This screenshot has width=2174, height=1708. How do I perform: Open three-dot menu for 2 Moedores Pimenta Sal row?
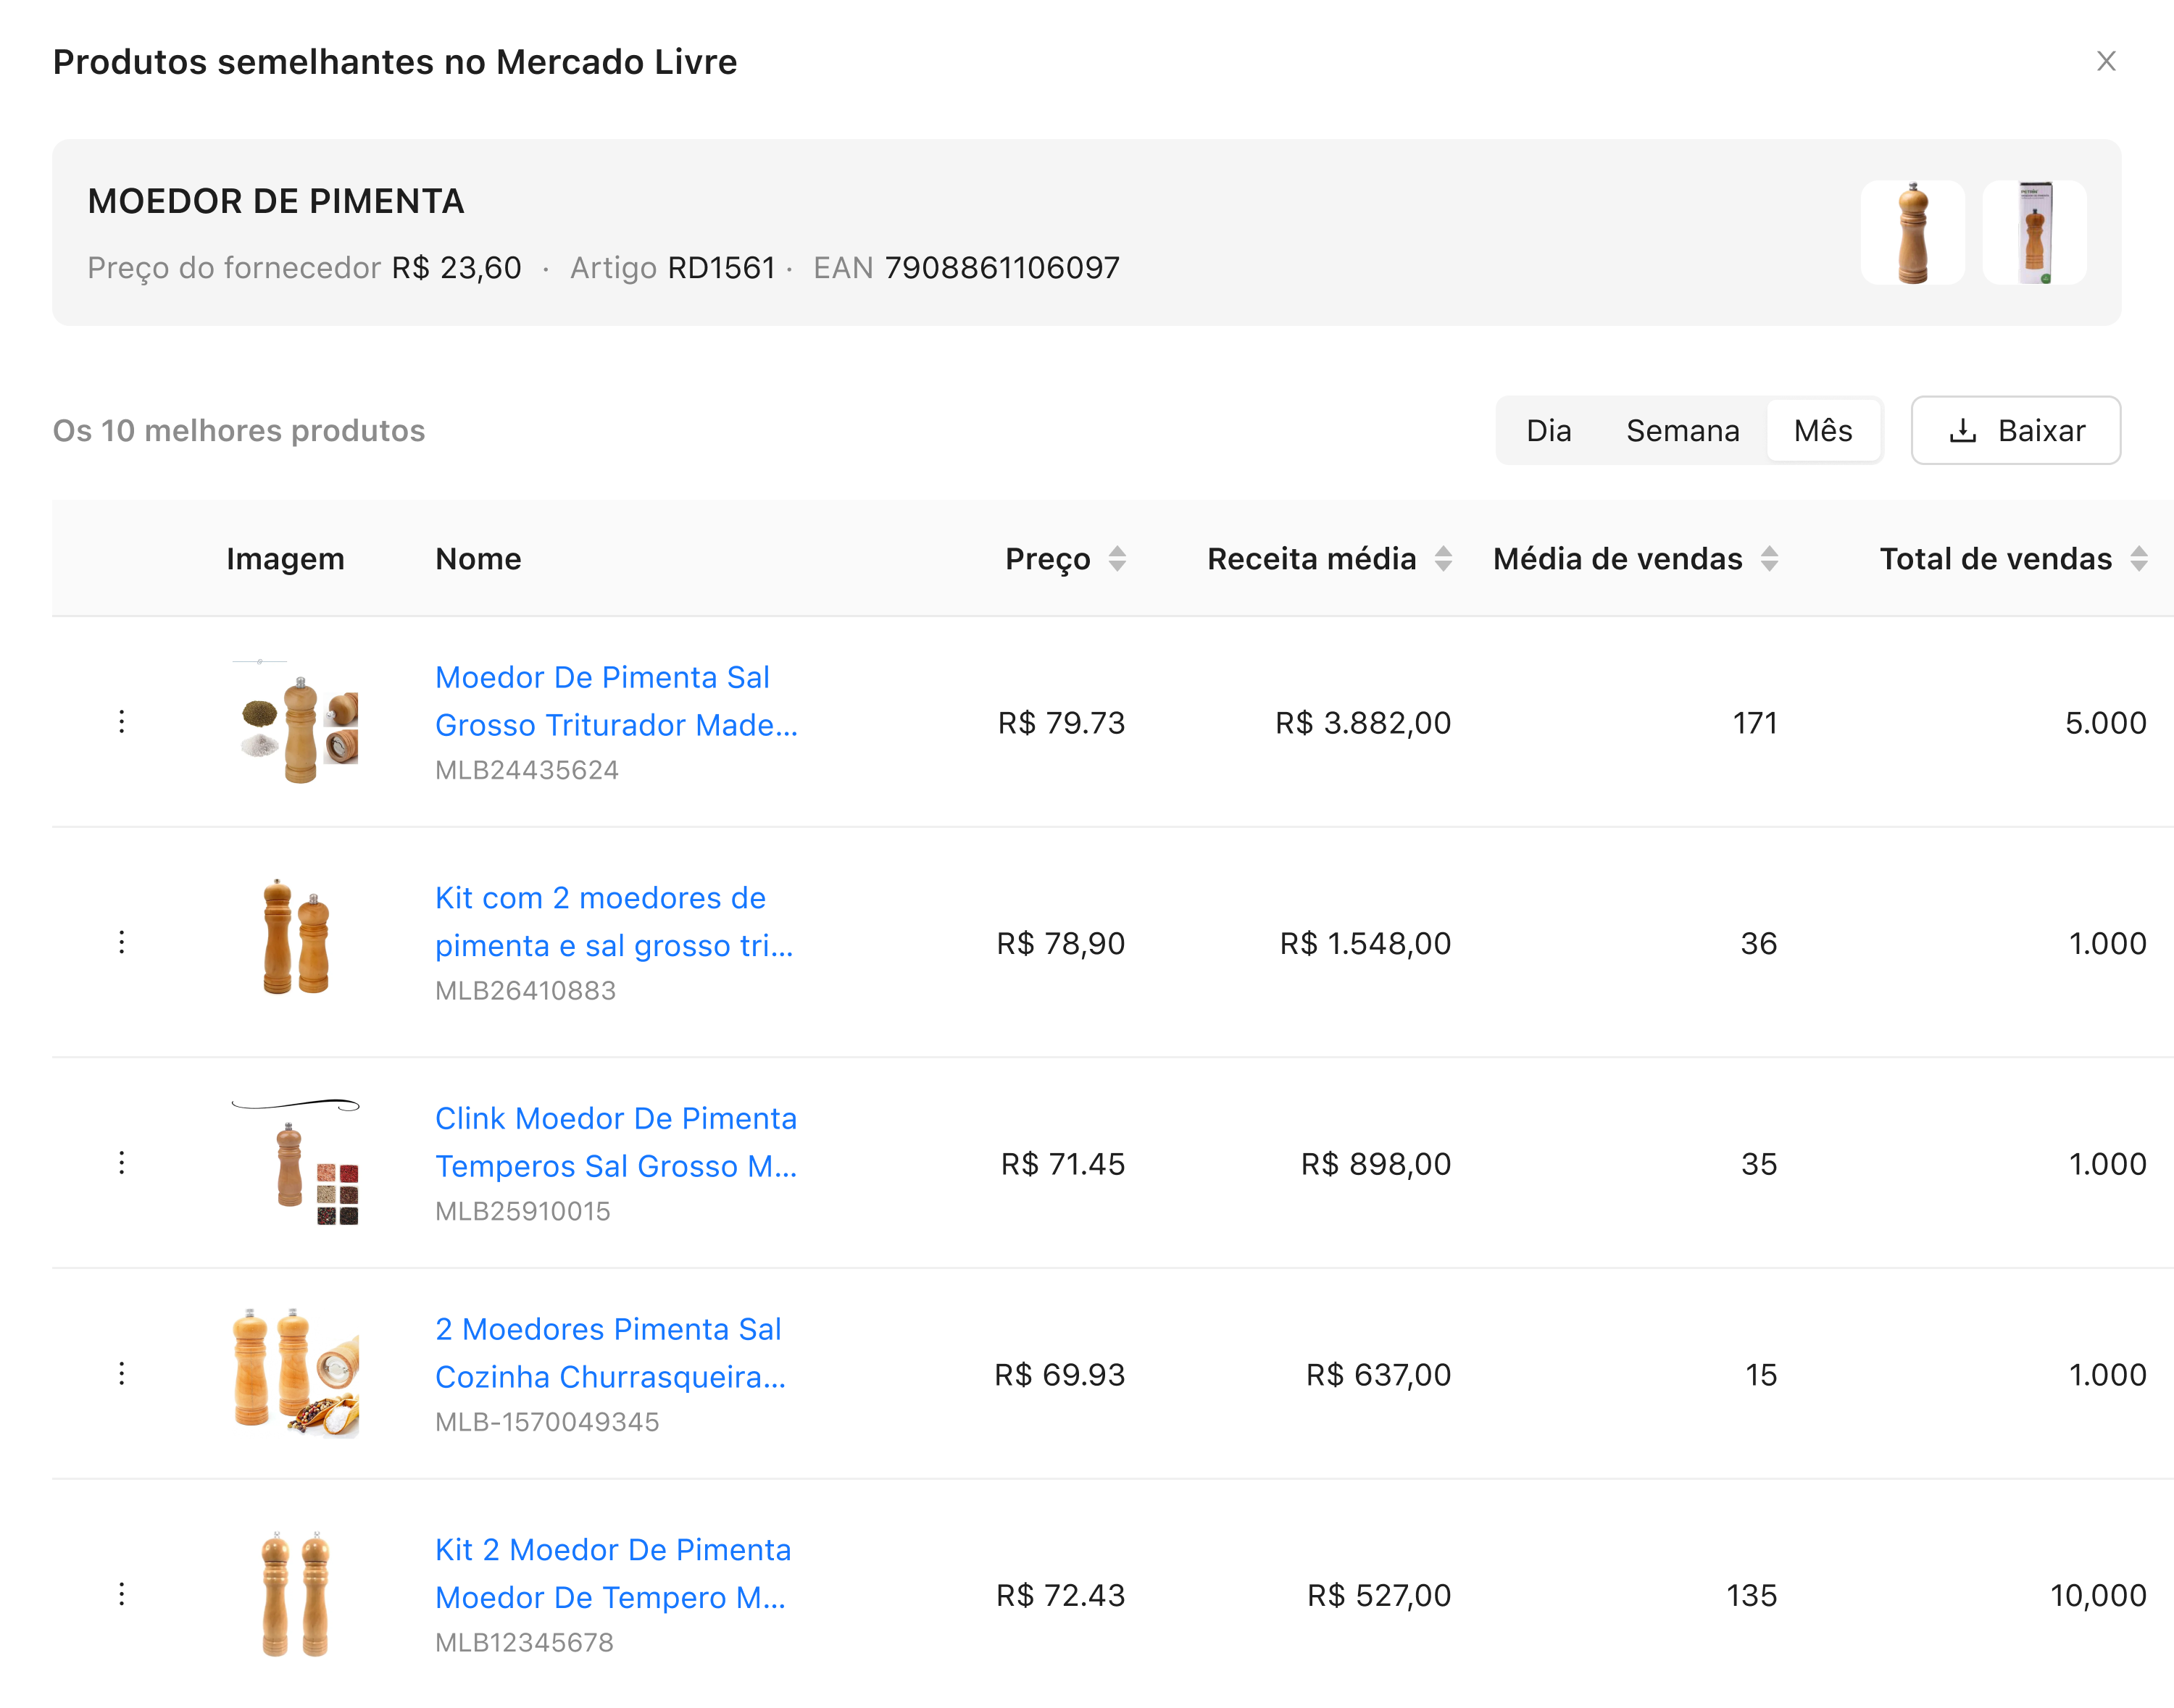122,1373
